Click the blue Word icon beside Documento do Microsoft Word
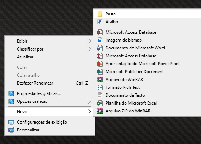Image resolution: width=201 pixels, height=144 pixels. coord(100,48)
